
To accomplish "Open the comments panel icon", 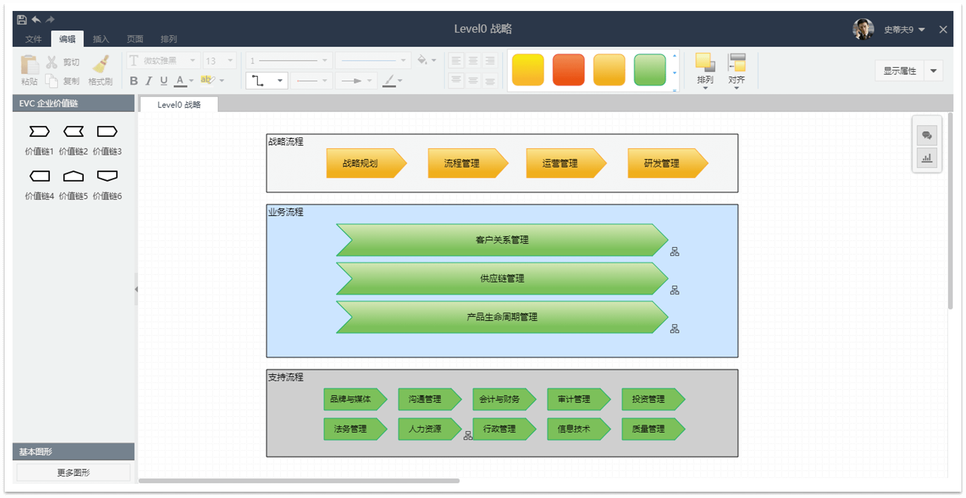I will 927,136.
